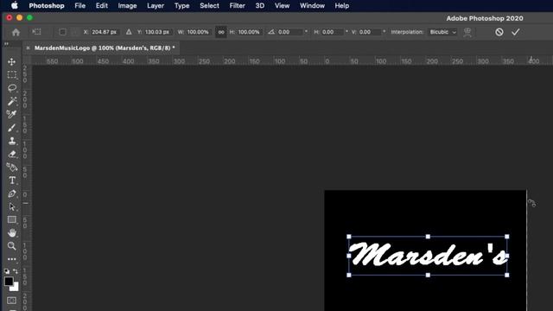Select the Horizontal Type tool
This screenshot has width=553, height=311.
pyautogui.click(x=11, y=181)
